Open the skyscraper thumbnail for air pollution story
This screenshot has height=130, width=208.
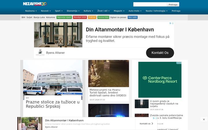[x=142, y=104]
